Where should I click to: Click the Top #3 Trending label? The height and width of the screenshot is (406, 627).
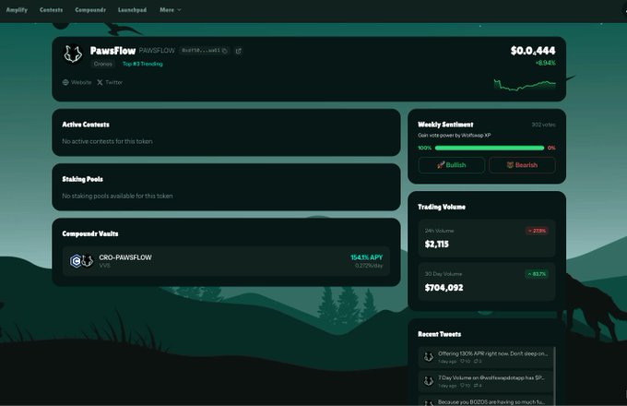(x=142, y=64)
